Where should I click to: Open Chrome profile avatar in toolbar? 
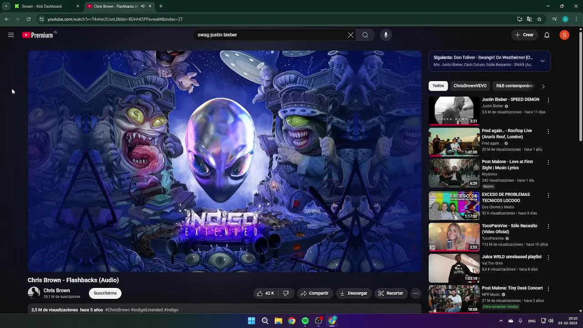(x=565, y=19)
